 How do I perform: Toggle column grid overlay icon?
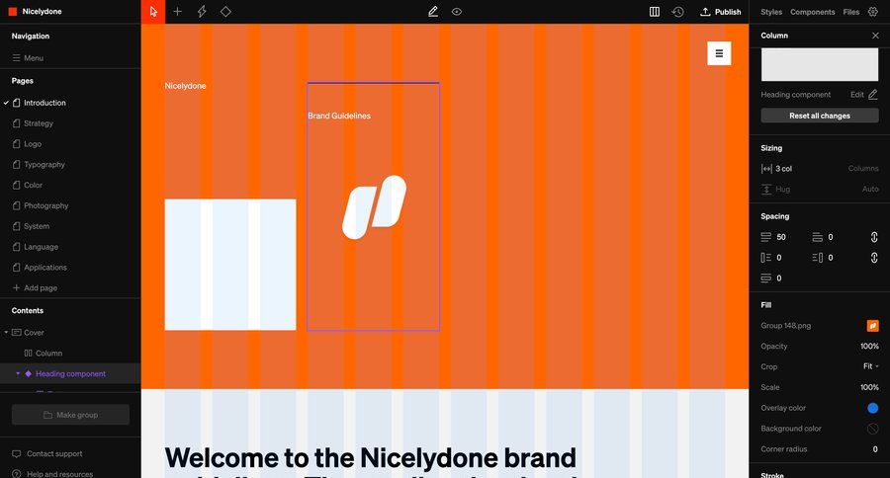tap(655, 11)
